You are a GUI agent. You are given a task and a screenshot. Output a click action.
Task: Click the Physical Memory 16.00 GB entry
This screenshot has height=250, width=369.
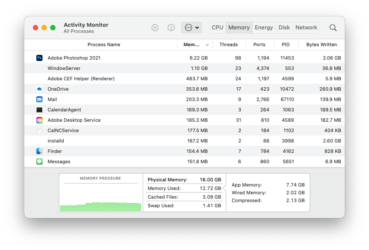point(184,180)
